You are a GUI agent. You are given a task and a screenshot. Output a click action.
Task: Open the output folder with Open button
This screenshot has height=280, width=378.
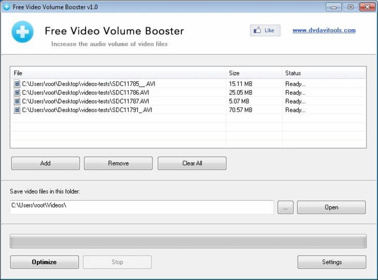click(331, 207)
